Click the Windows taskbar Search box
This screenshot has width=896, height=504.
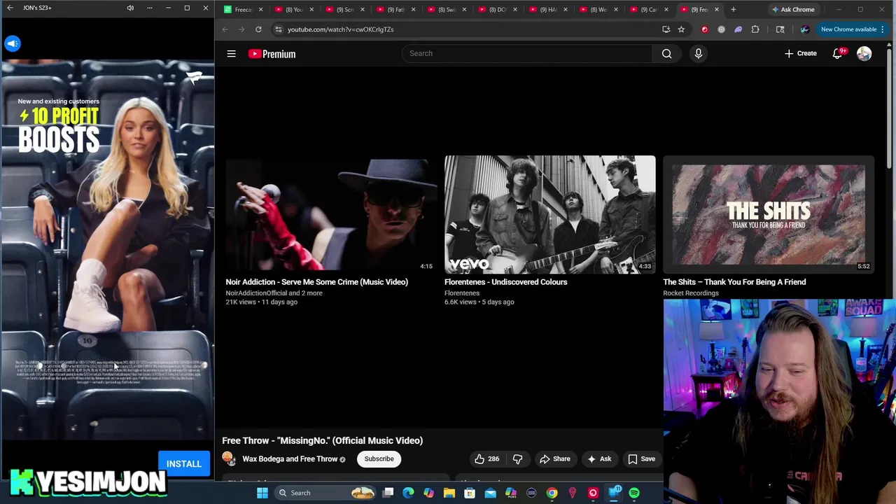coord(325,493)
